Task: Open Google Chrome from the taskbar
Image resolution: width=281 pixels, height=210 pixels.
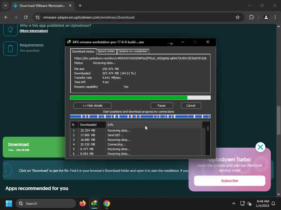Action: (107, 203)
